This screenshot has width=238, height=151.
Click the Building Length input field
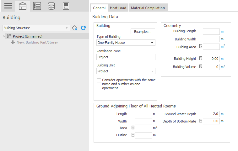click(211, 32)
